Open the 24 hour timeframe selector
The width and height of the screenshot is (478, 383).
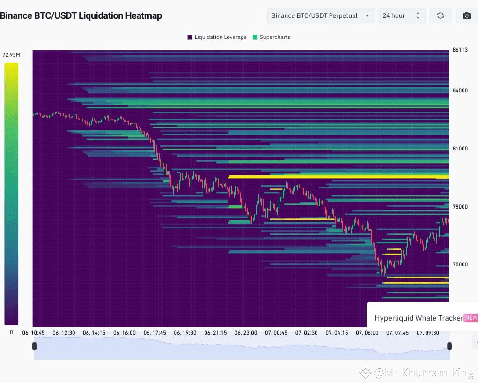pos(402,15)
